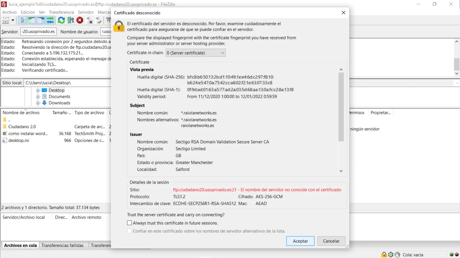Click the red activity LED indicator
The height and width of the screenshot is (258, 460).
[x=457, y=255]
